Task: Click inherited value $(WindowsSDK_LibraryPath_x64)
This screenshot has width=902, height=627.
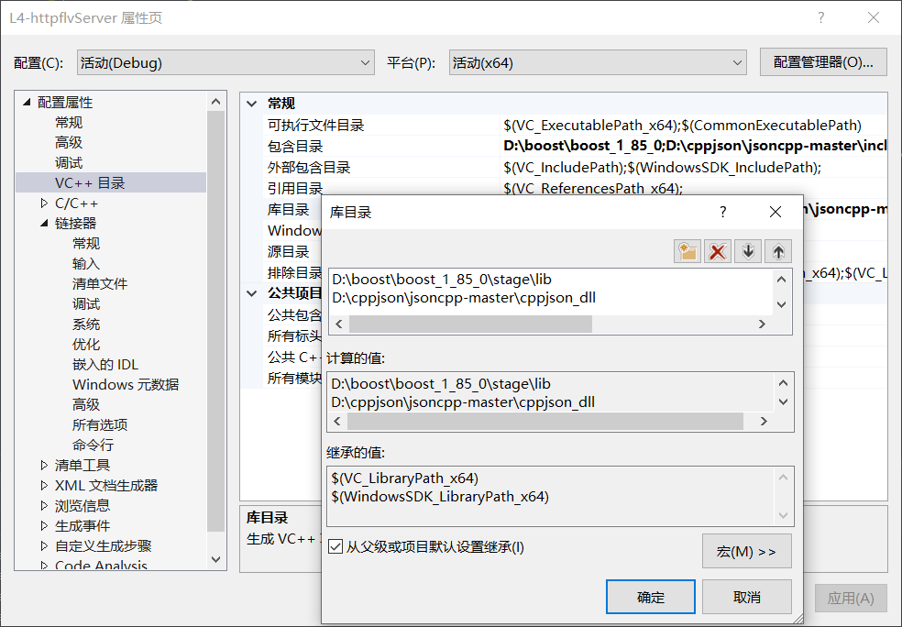Action: (x=440, y=497)
